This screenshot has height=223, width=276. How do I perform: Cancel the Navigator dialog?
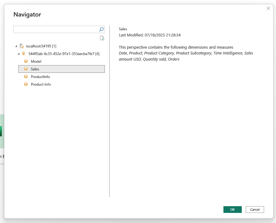tap(255, 210)
